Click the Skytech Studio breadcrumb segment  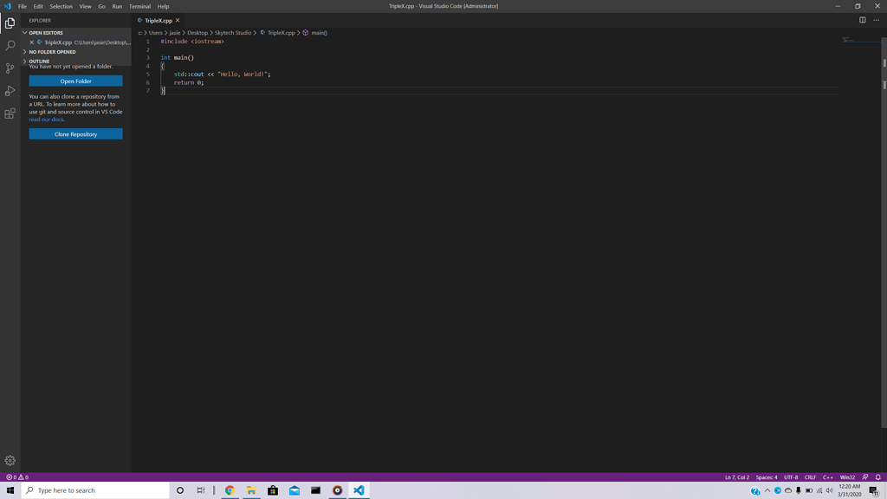(x=232, y=33)
